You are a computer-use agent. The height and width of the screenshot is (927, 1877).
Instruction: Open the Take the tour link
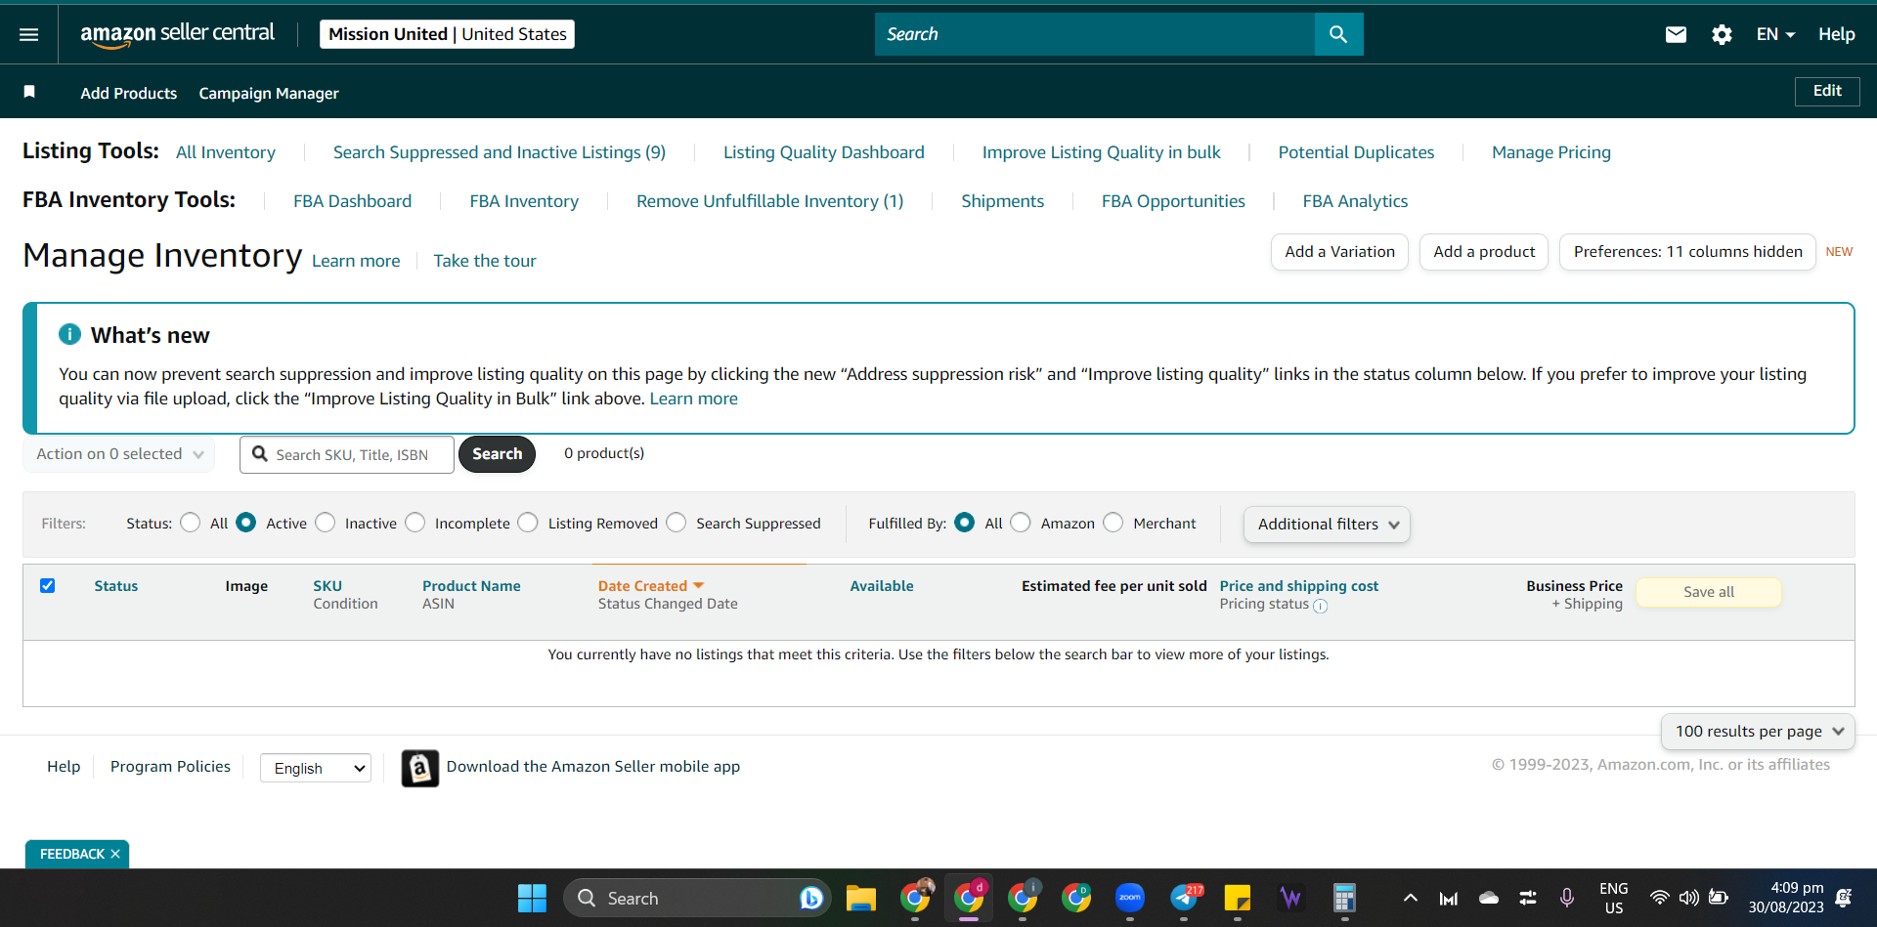485,261
